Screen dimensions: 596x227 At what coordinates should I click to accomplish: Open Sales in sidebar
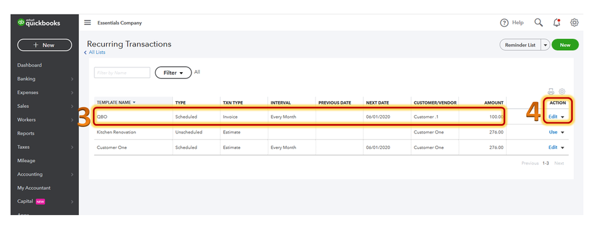pos(23,106)
